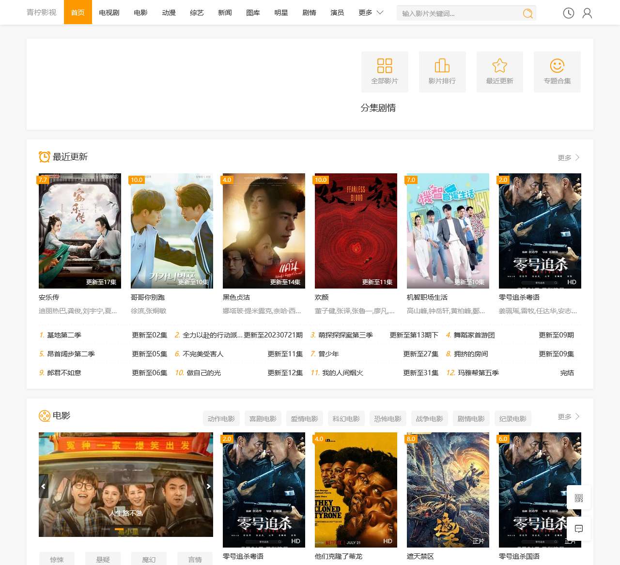This screenshot has width=620, height=565.
Task: Open 遮天禁区 movie poster
Action: pos(448,490)
